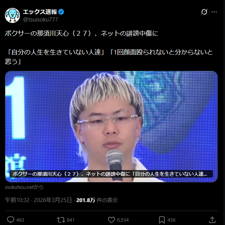Viewport: 225px width, 225px height.
Task: Open the 午前10:32 · 2026年3月25日 timestamp
Action: click(38, 200)
